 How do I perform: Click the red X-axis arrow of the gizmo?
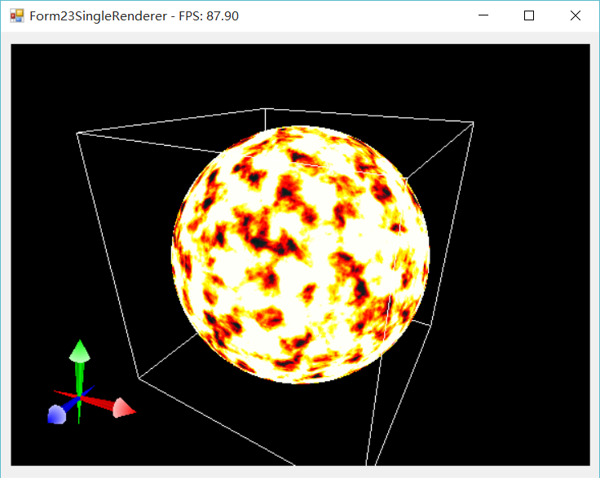124,408
